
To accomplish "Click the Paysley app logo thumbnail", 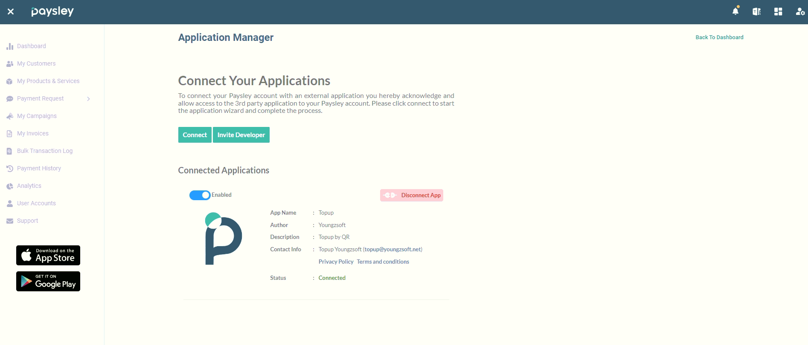I will 223,239.
